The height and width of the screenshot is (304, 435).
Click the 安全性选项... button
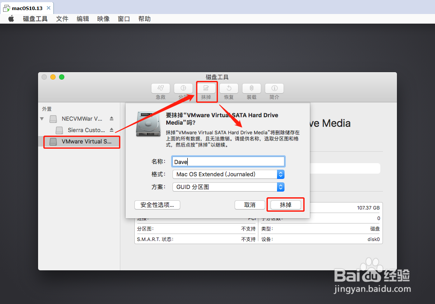tap(157, 205)
